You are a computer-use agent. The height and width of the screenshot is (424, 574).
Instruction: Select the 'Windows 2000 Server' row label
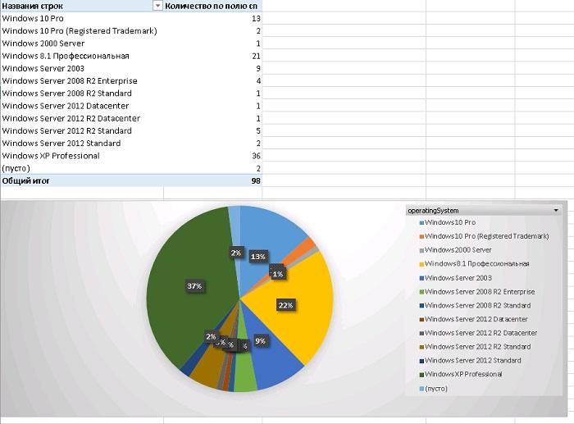coord(43,43)
